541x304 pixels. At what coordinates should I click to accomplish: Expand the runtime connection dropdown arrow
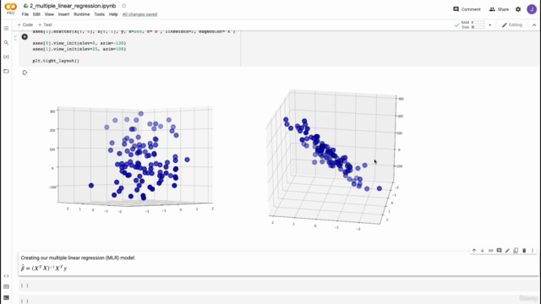[x=490, y=25]
